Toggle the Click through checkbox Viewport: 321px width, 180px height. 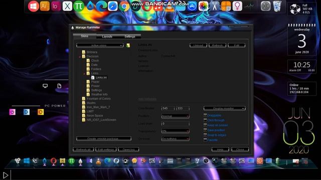[205, 120]
